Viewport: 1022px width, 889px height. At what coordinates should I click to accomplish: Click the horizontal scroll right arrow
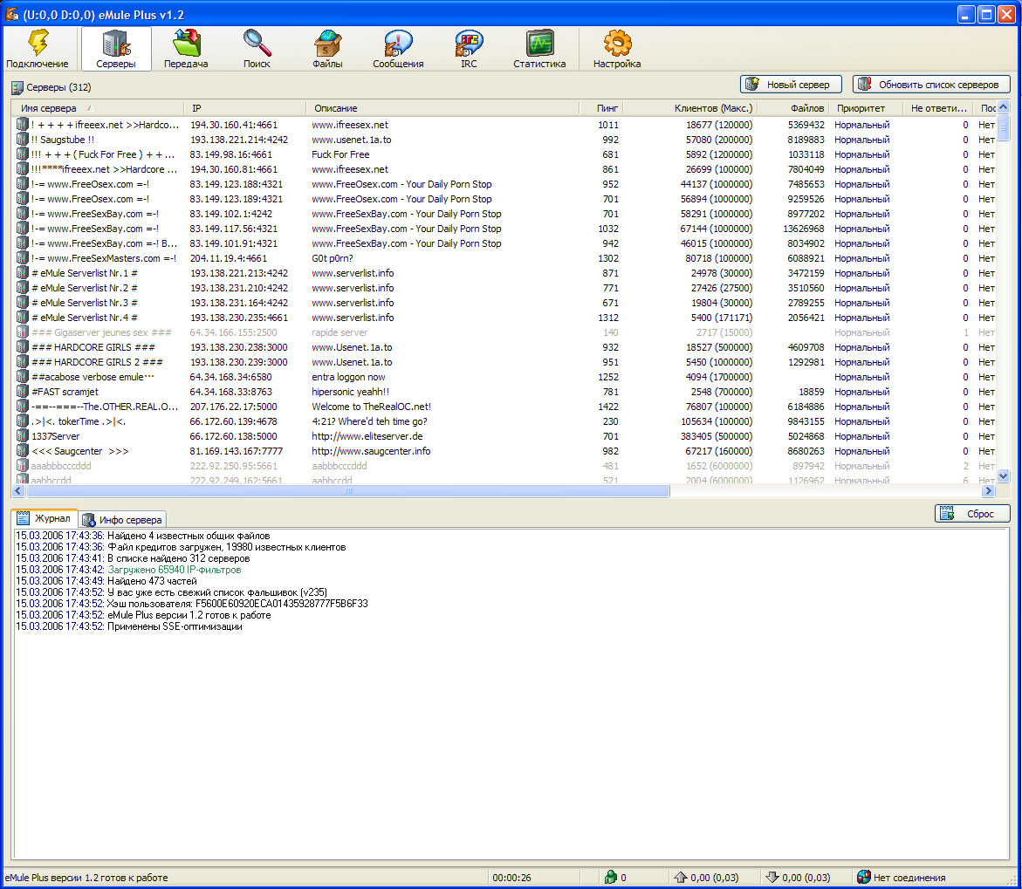coord(989,491)
